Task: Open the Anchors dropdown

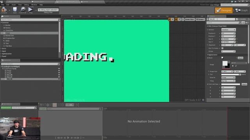Action: 229,30
